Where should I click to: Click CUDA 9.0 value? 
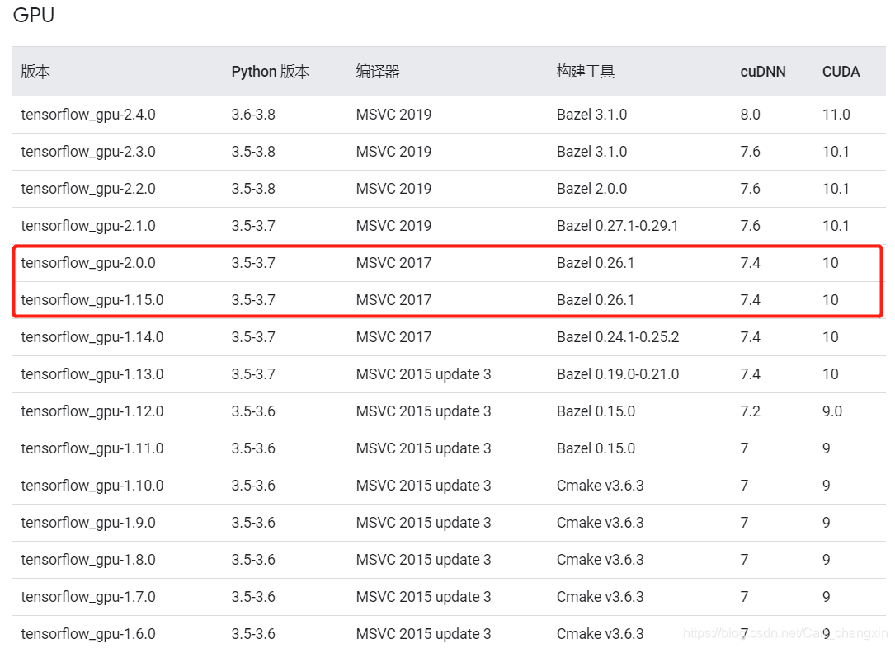(x=831, y=411)
